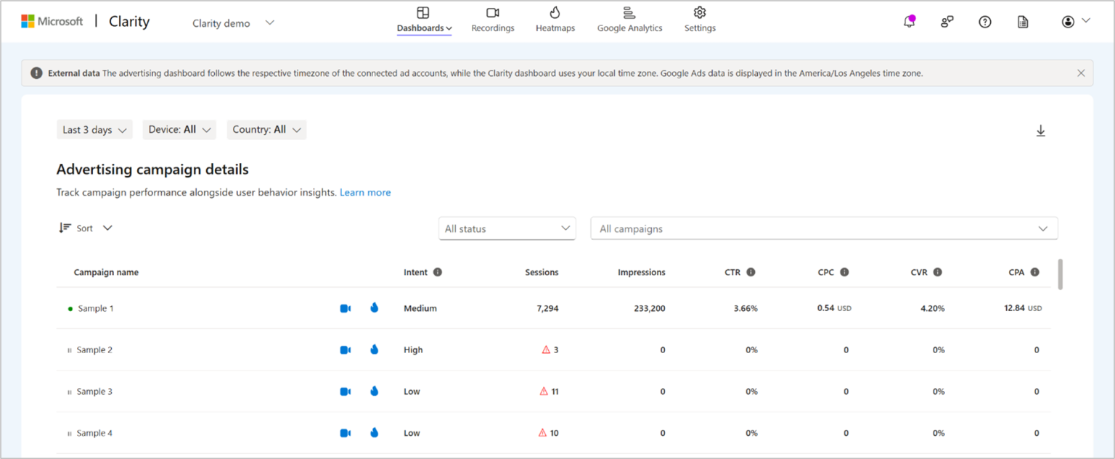
Task: Click the warning triangle beside Sample 3 sessions
Action: pos(544,391)
